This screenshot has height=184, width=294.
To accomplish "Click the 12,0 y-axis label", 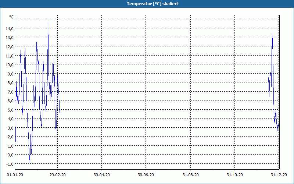I will (x=9, y=46).
